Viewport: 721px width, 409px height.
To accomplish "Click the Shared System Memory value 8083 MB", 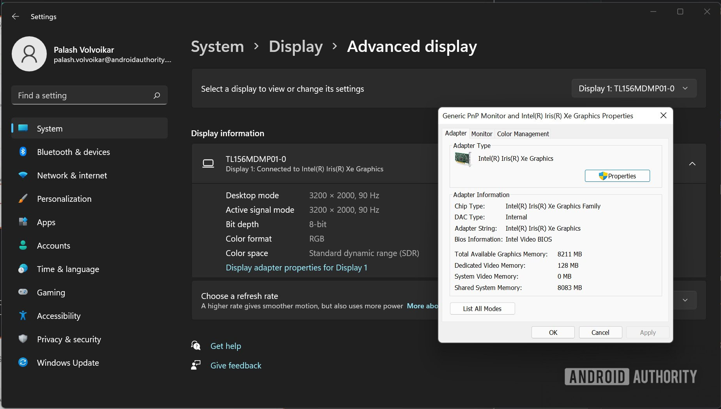I will 570,288.
